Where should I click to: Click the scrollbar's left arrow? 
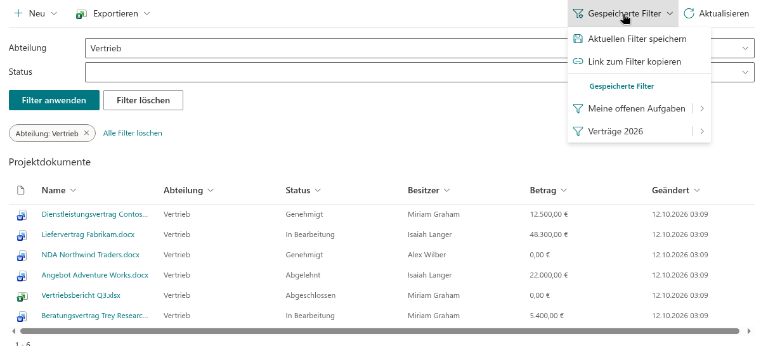pyautogui.click(x=14, y=331)
